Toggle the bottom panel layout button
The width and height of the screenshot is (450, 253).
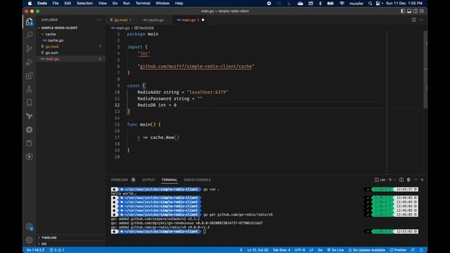pyautogui.click(x=409, y=11)
